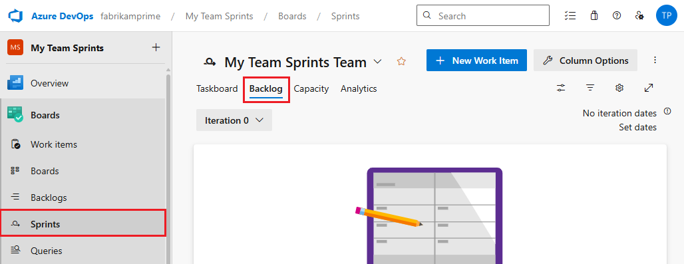Open the TP account avatar menu

pyautogui.click(x=666, y=16)
